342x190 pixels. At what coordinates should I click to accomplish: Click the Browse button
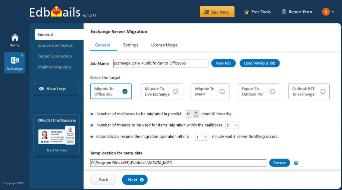coord(280,163)
